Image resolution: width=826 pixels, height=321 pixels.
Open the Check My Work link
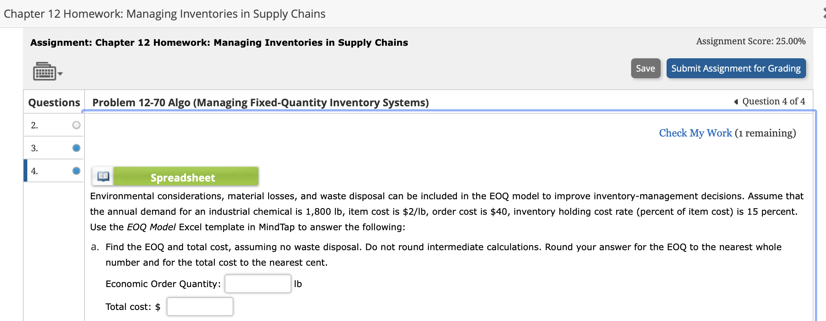coord(695,133)
